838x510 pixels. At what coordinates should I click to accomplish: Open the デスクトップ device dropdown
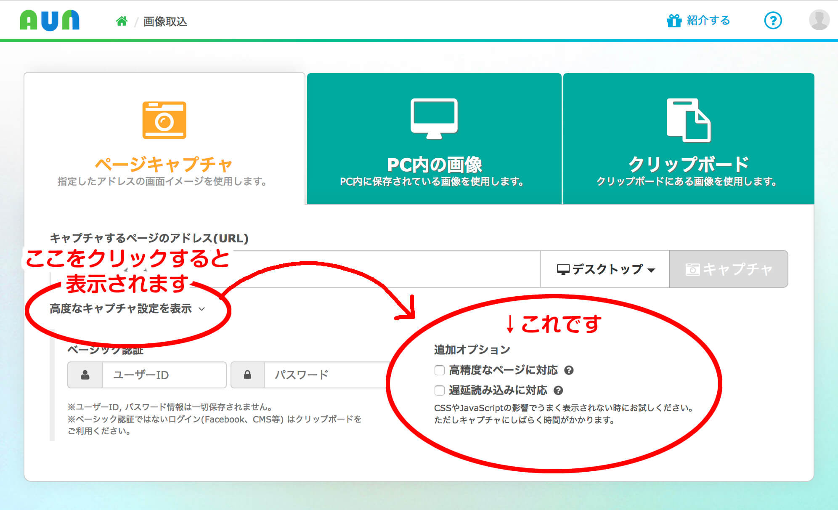(605, 269)
